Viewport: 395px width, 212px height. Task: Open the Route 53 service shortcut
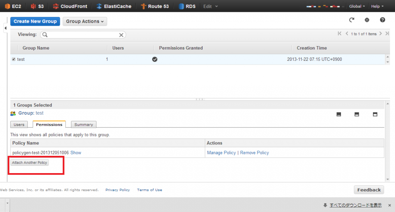coord(155,6)
